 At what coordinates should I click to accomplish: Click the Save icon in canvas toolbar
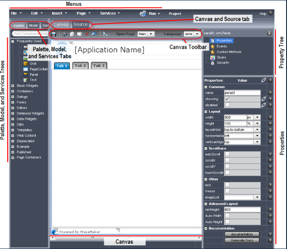click(x=53, y=34)
